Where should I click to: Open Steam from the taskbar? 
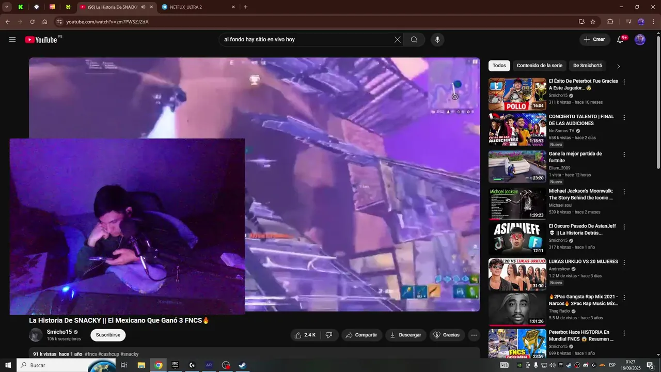242,365
